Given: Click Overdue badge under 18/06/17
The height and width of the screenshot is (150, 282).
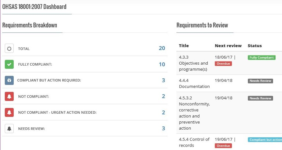Looking at the screenshot, I should coord(223,64).
